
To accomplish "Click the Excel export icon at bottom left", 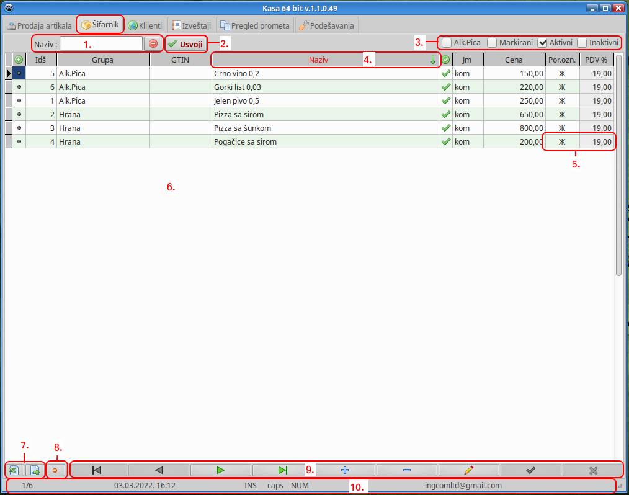I will click(x=14, y=470).
